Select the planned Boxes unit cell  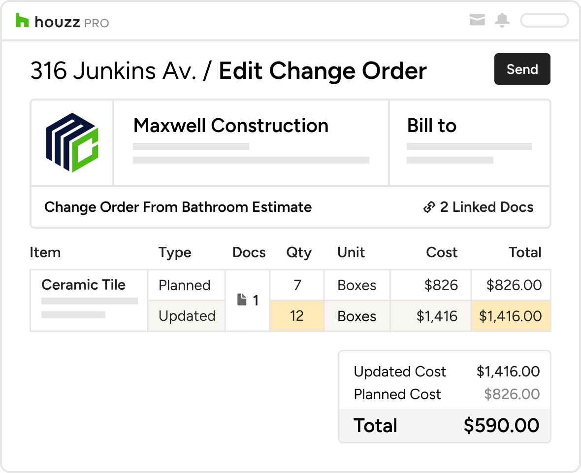click(357, 285)
